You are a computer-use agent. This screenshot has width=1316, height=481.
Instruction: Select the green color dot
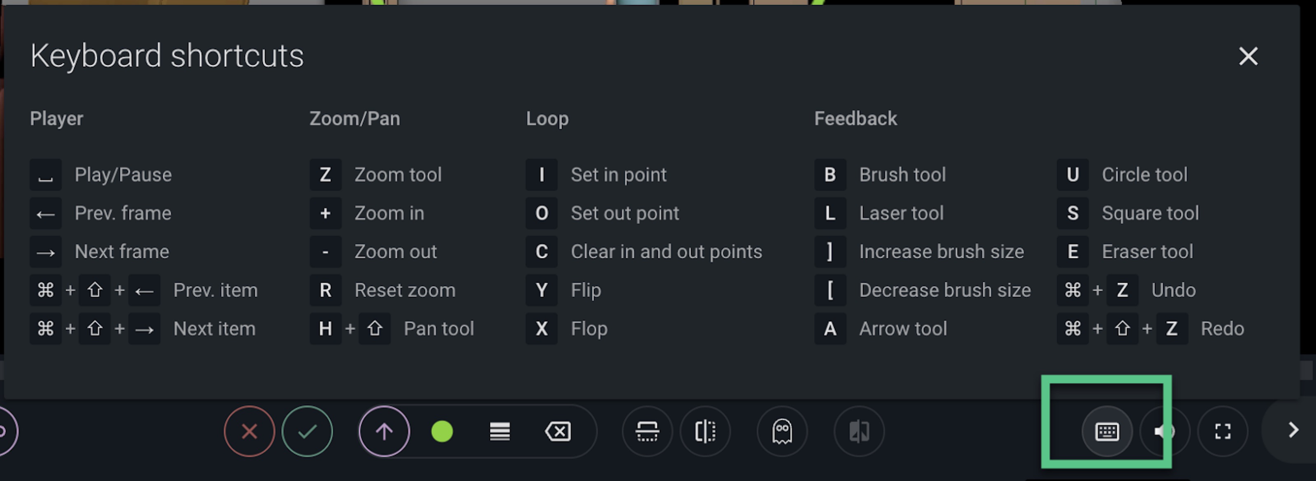tap(442, 432)
